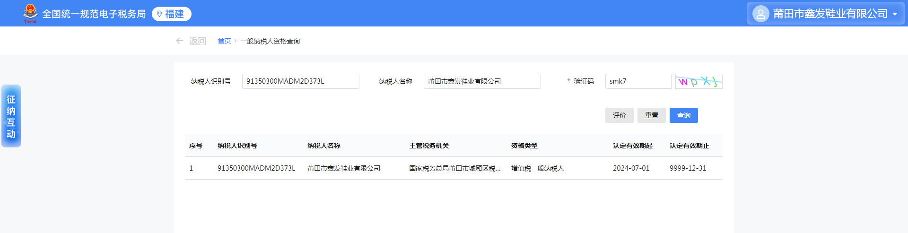The width and height of the screenshot is (908, 233).
Task: Open the 征纳互动 side panel
Action: point(11,116)
